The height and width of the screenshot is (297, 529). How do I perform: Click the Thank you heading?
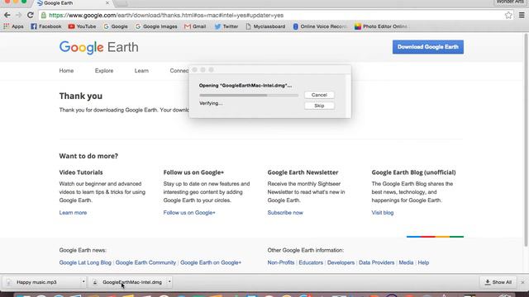pyautogui.click(x=81, y=96)
